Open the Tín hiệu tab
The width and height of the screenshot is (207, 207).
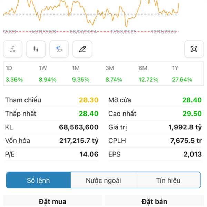(x=168, y=180)
